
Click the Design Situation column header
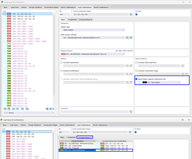coord(77,141)
